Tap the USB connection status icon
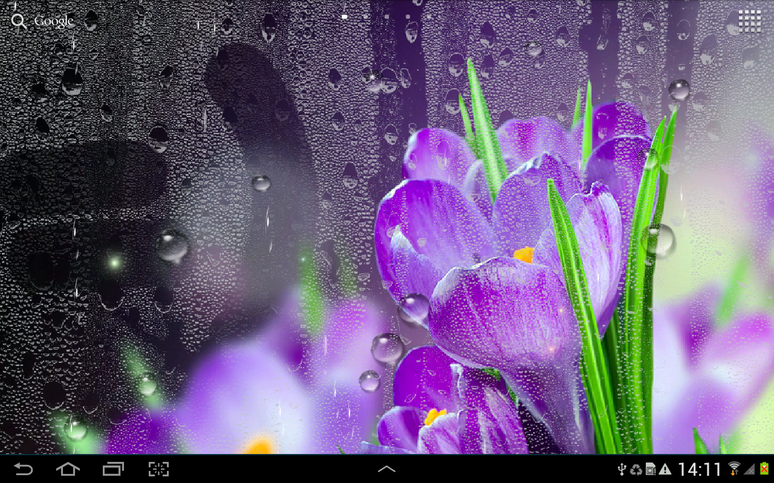This screenshot has height=483, width=774. (x=621, y=469)
